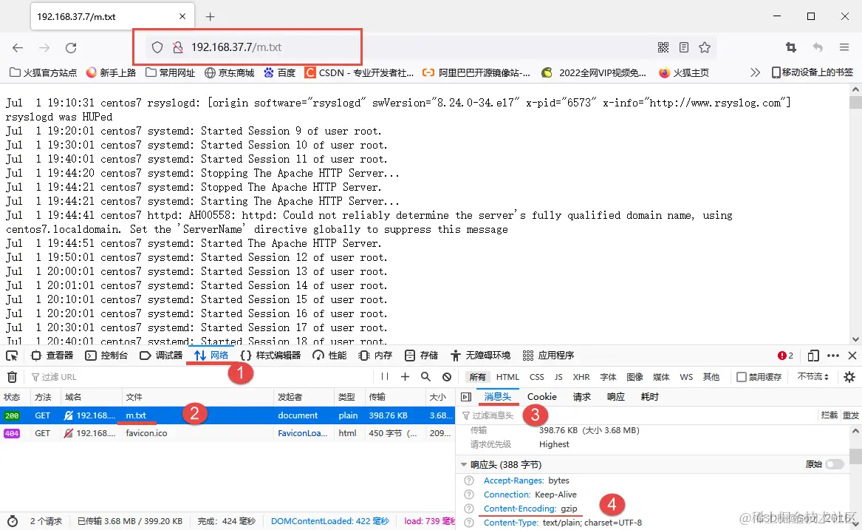The height and width of the screenshot is (530, 862).
Task: Open the 京东商城 bookmark
Action: [x=229, y=72]
